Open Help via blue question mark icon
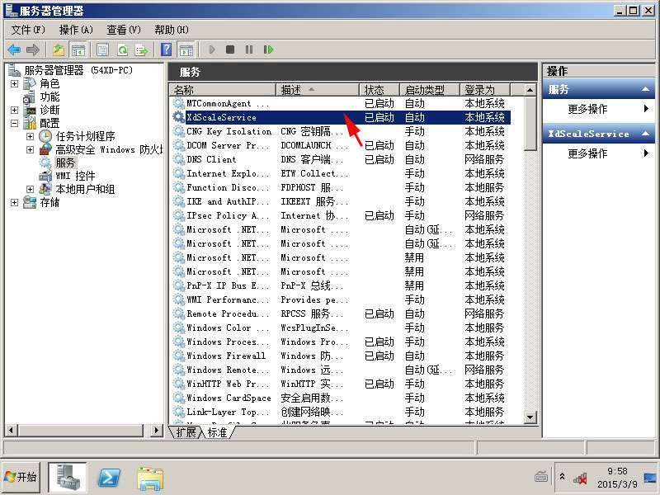 click(166, 49)
